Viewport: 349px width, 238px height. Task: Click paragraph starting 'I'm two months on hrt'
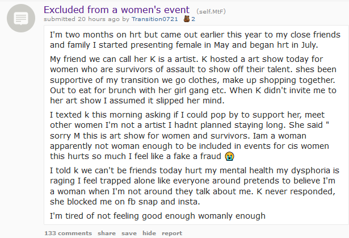click(195, 40)
